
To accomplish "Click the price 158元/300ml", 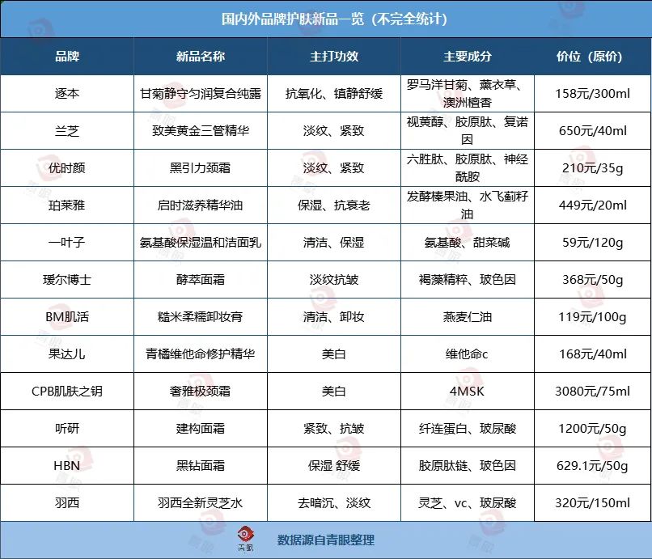I will click(x=592, y=94).
